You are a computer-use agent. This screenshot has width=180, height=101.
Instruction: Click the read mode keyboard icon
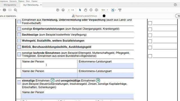click(x=120, y=10)
